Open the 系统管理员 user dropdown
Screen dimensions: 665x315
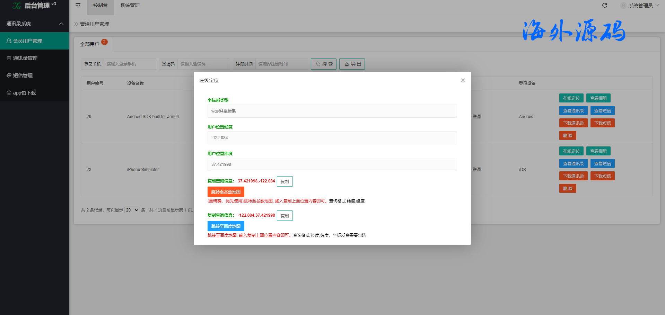tap(640, 6)
